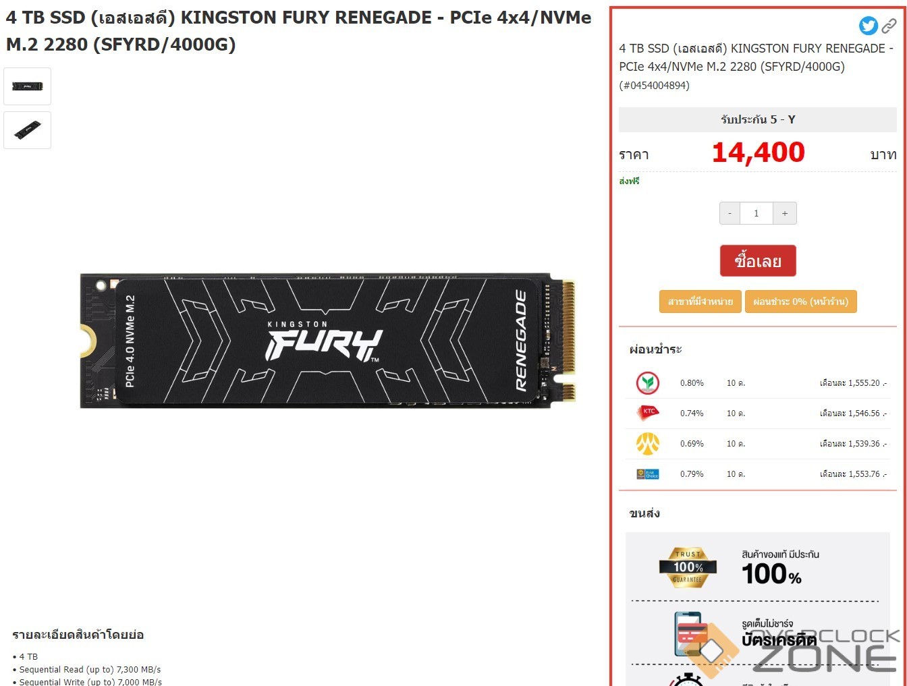Select the KTC card installment logo
Image resolution: width=907 pixels, height=686 pixels.
pyautogui.click(x=648, y=412)
